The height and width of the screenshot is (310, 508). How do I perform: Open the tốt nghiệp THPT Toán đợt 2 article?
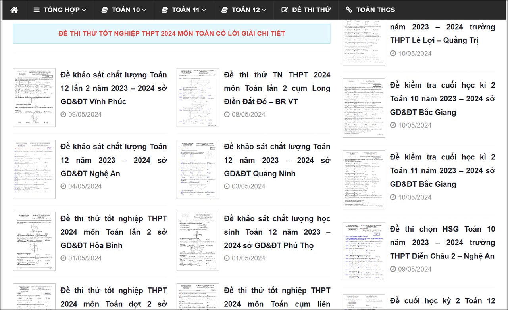click(x=114, y=297)
